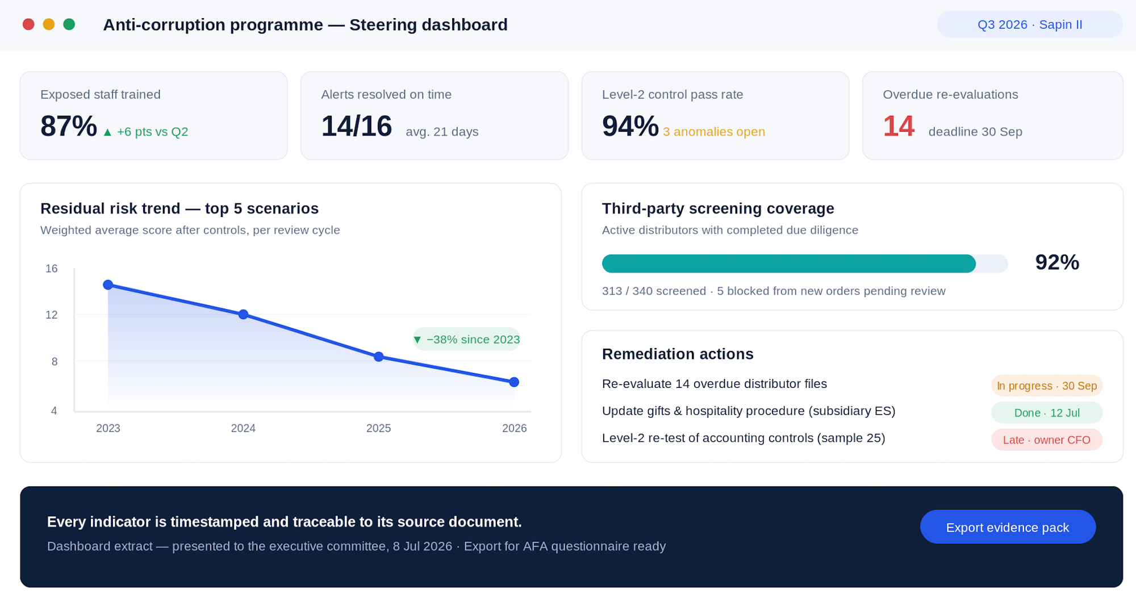Click the −38% since 2023 badge
Image resolution: width=1136 pixels, height=606 pixels.
pos(467,339)
